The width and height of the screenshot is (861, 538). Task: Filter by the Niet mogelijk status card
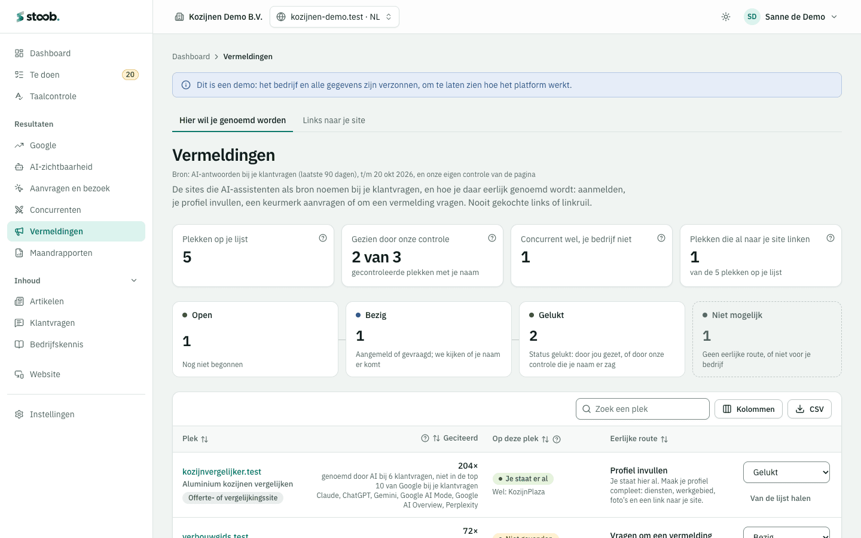click(x=767, y=339)
